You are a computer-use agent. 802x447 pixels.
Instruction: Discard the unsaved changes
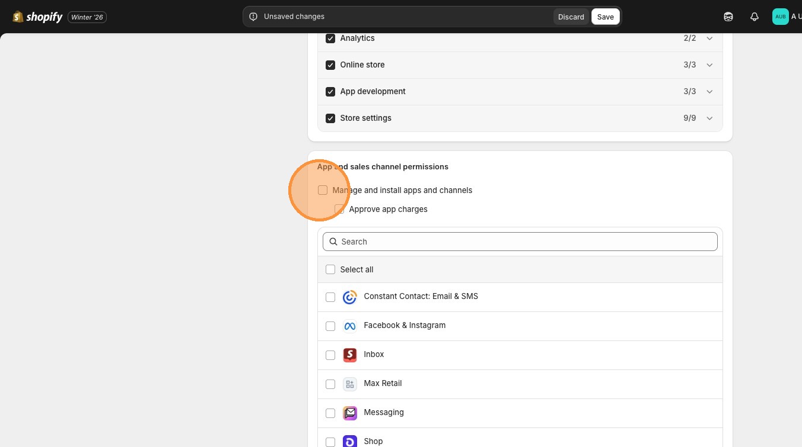click(571, 17)
